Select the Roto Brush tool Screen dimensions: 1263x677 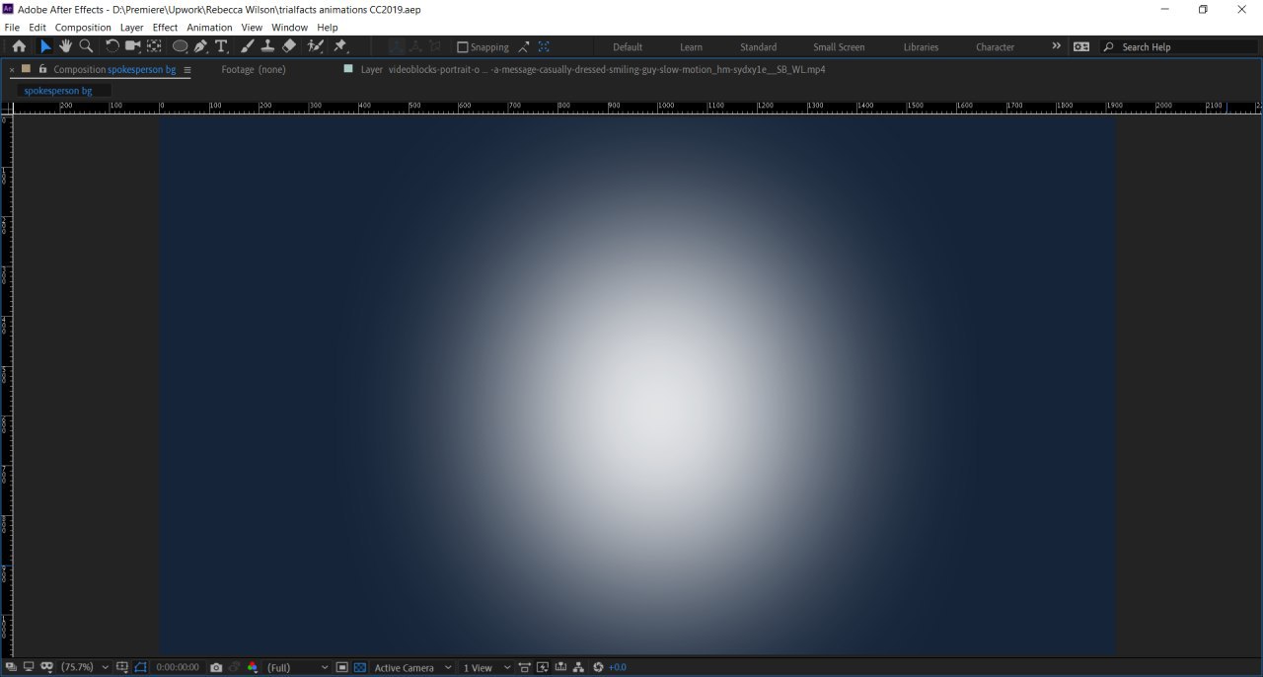coord(316,46)
